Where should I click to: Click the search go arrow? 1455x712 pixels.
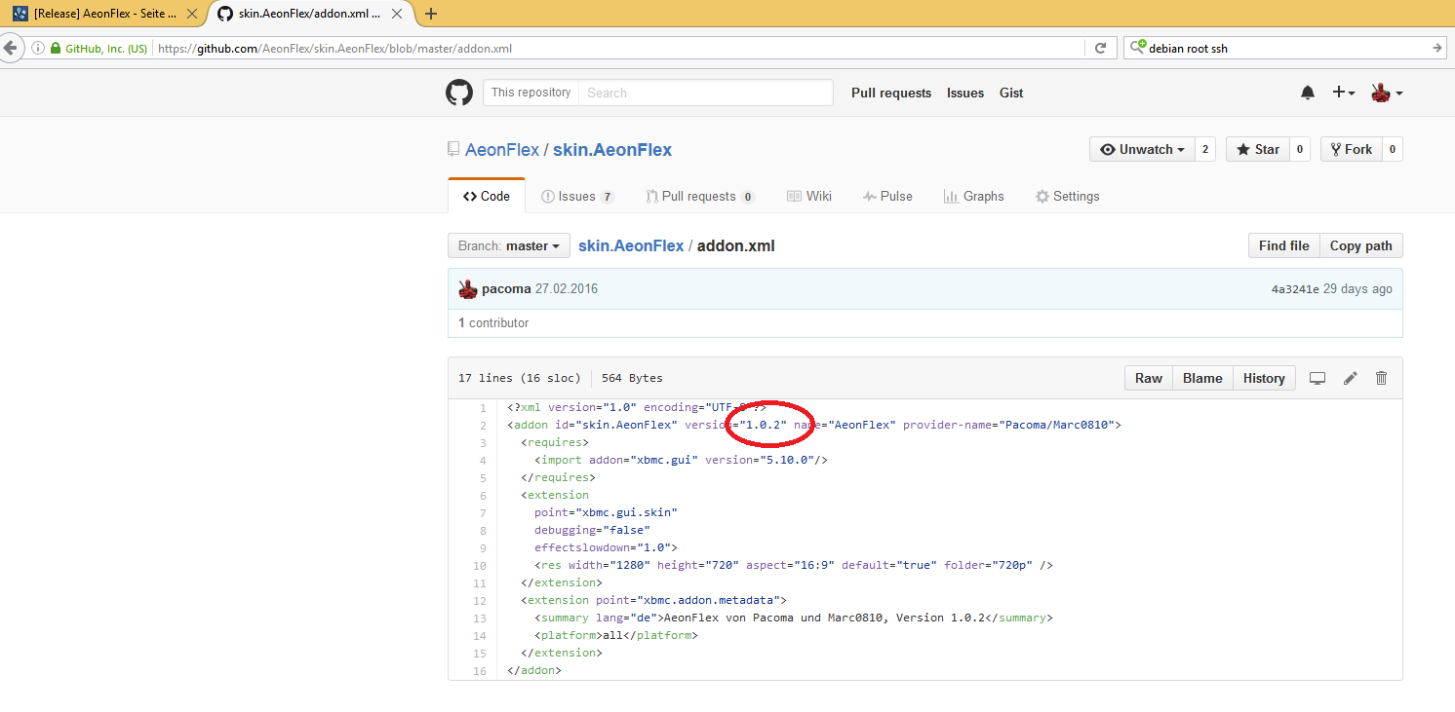pyautogui.click(x=1437, y=48)
